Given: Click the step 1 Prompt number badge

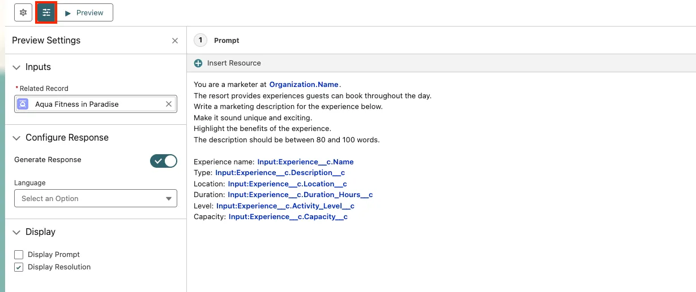Looking at the screenshot, I should coord(200,40).
